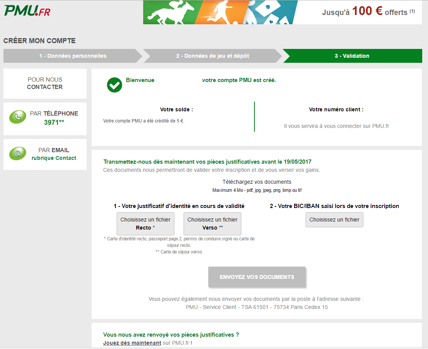This screenshot has width=428, height=349.
Task: Click the green email @ icon
Action: point(17,154)
